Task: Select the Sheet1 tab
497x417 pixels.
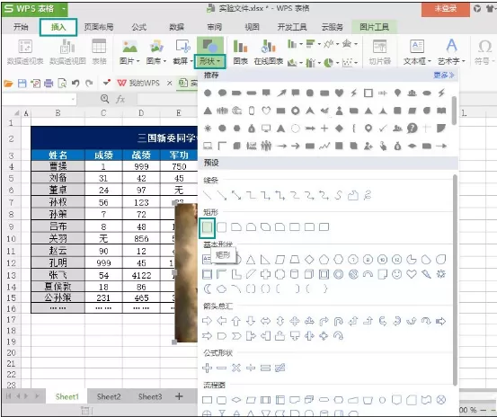Action: coord(67,396)
